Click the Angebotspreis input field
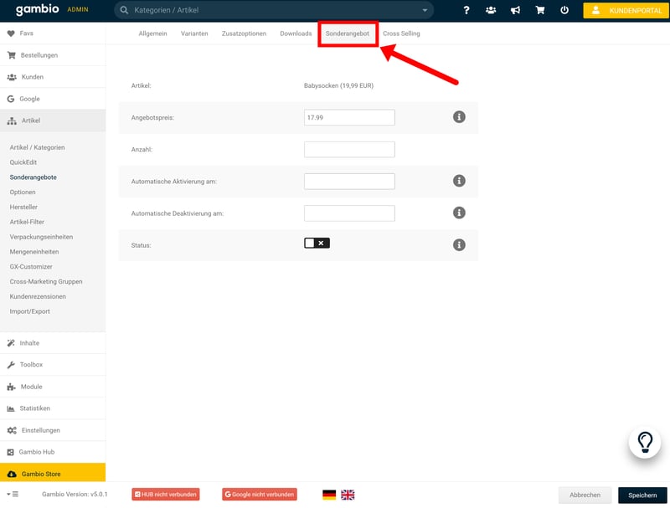This screenshot has width=670, height=508. [349, 117]
